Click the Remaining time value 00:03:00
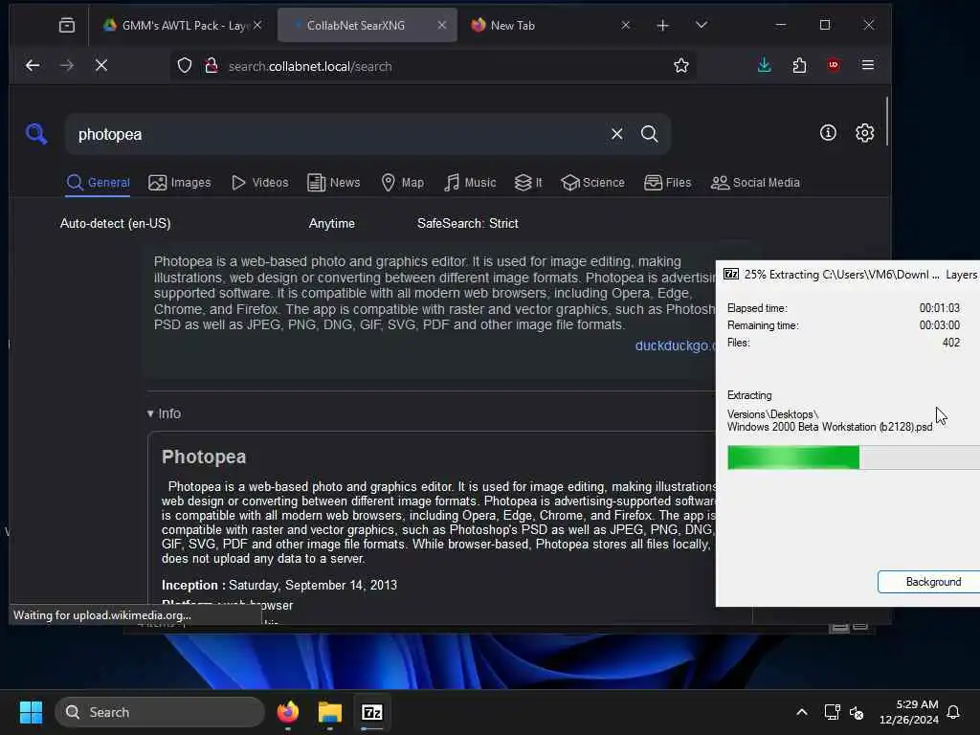Screen dimensions: 980x735 click(940, 325)
